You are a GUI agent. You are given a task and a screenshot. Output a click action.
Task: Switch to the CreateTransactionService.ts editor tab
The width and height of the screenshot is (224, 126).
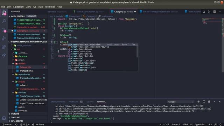[160, 12]
